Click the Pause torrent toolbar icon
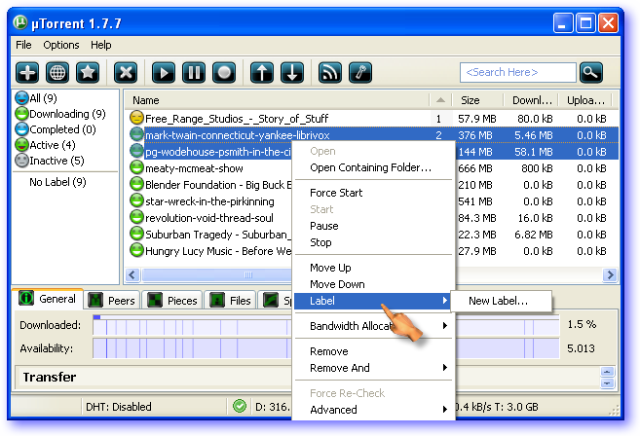640x436 pixels. pyautogui.click(x=194, y=73)
